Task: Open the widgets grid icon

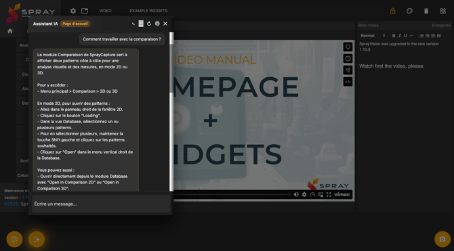Action: coord(443,11)
